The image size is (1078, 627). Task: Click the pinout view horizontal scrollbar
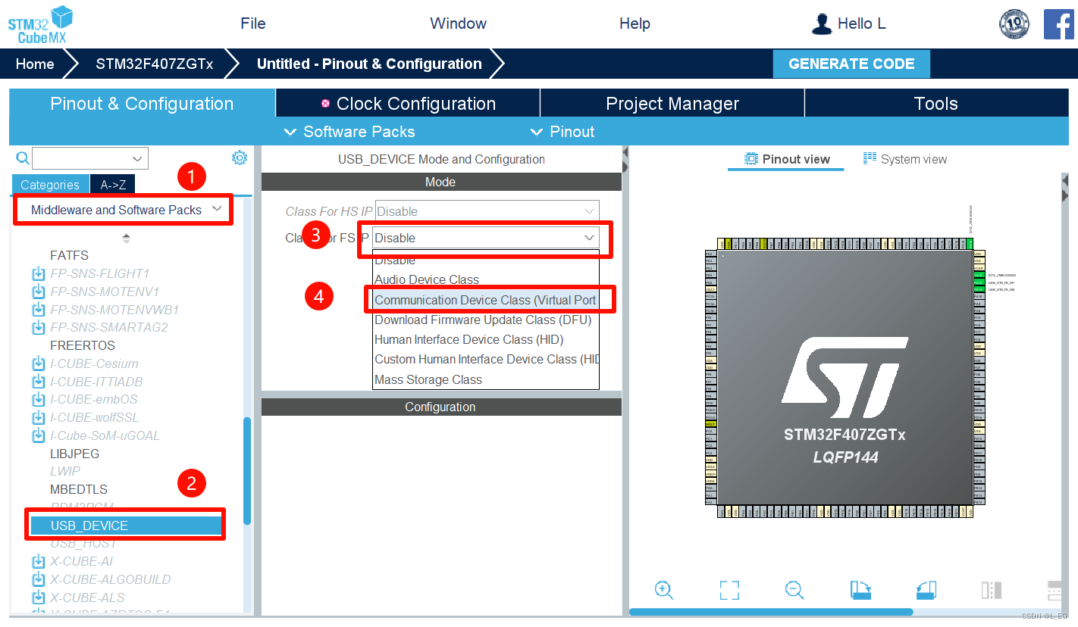pyautogui.click(x=771, y=612)
